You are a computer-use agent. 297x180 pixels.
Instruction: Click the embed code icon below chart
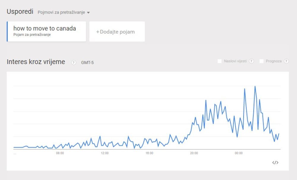tap(275, 163)
